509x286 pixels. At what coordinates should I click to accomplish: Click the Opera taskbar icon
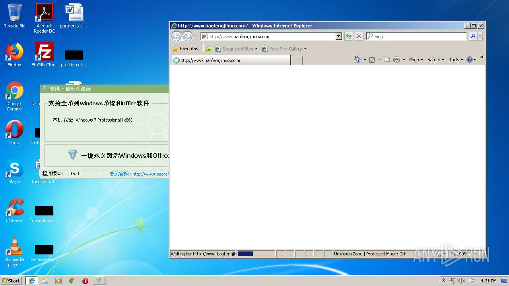tap(85, 280)
